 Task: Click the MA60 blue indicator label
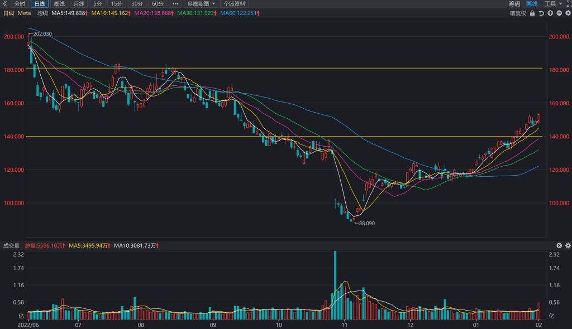240,13
